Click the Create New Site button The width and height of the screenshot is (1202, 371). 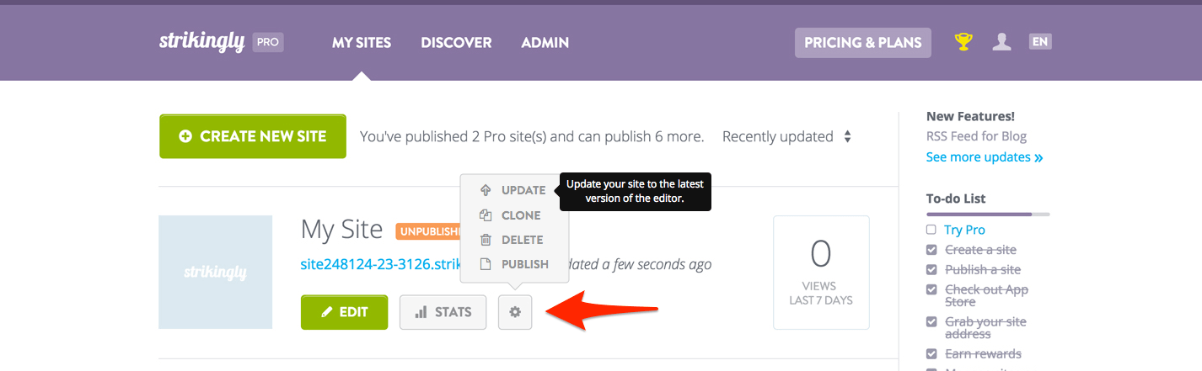[253, 136]
